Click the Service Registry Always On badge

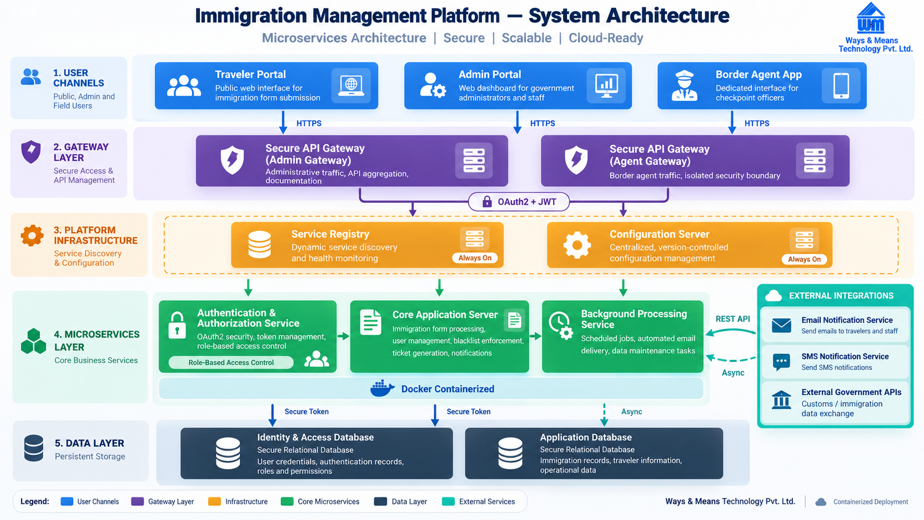point(475,258)
